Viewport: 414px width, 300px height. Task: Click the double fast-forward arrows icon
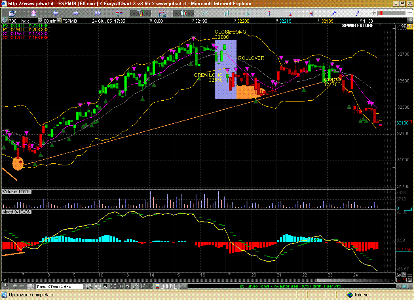pos(97,13)
